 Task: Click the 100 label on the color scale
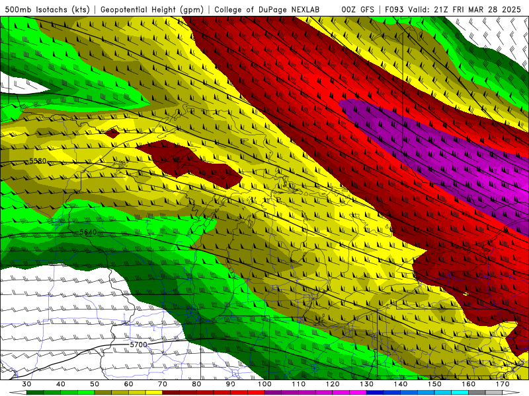[x=264, y=384]
